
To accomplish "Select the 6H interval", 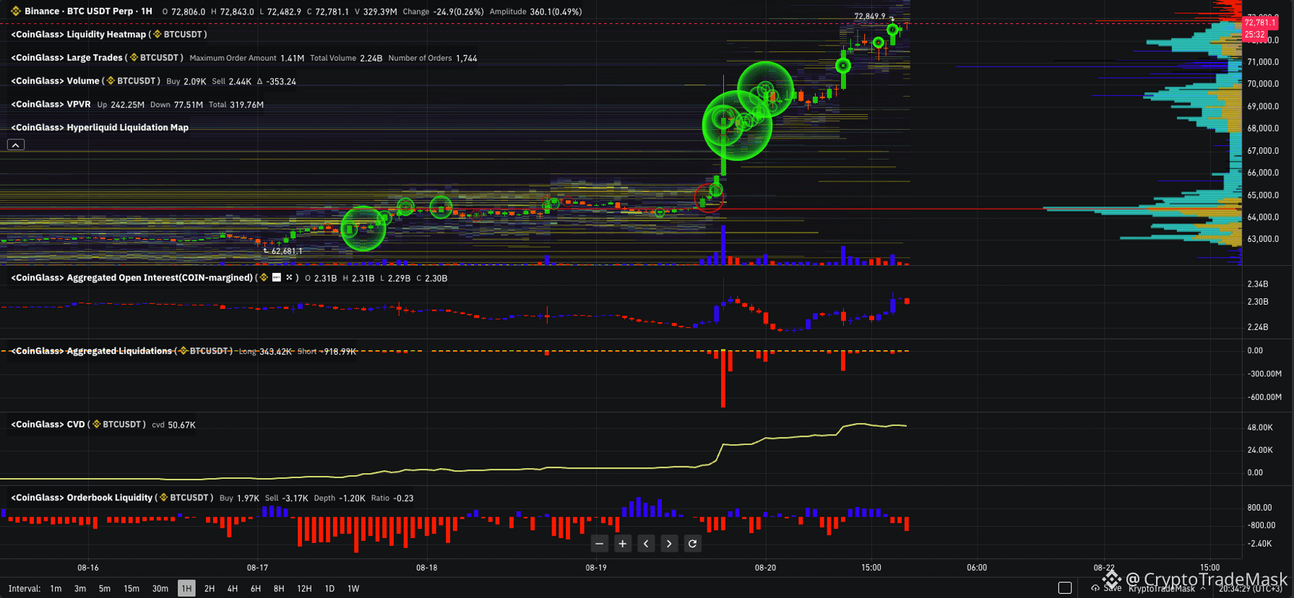I will pyautogui.click(x=256, y=589).
